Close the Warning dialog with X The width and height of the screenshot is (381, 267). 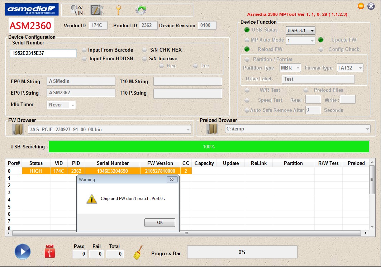coord(172,179)
